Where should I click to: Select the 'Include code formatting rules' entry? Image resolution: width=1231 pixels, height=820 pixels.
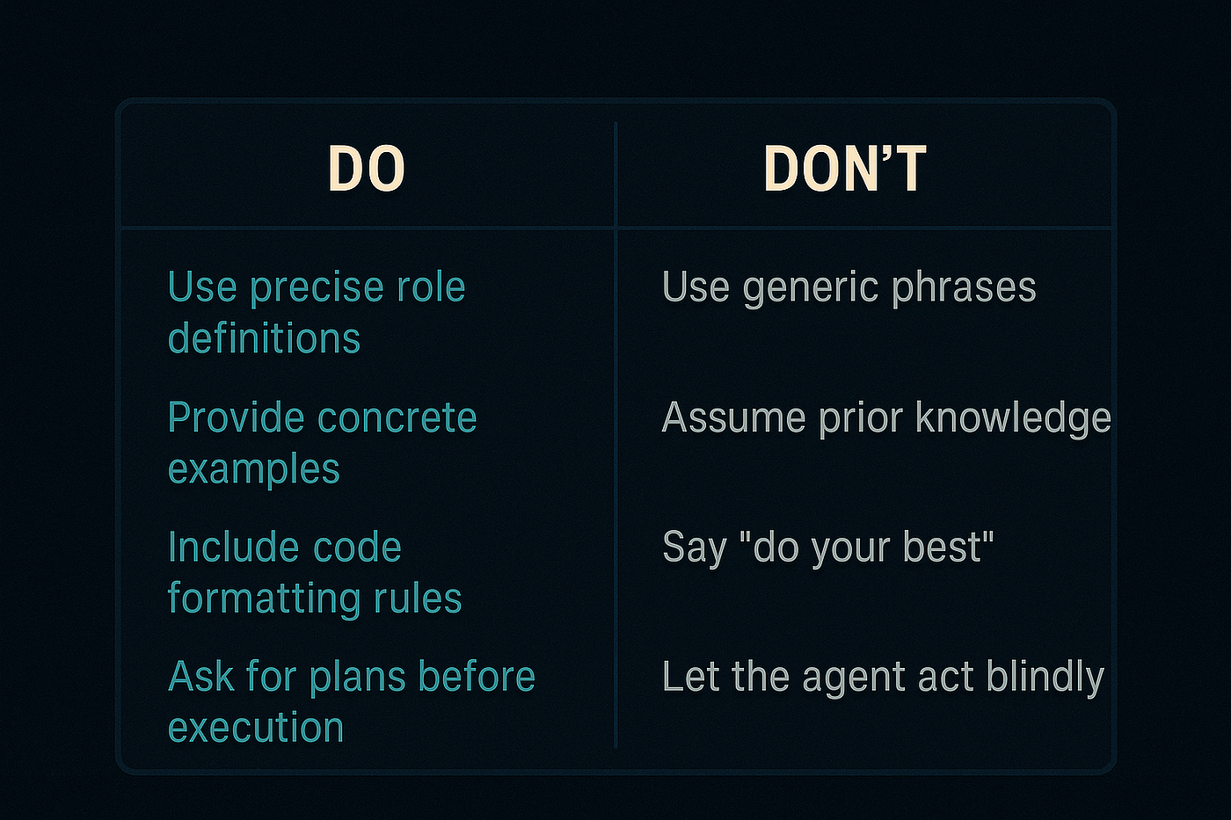coord(315,573)
